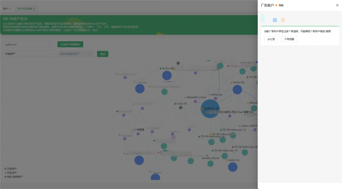The height and width of the screenshot is (189, 342).
Task: Click the purple 广告管理 node
Action: tap(138, 134)
